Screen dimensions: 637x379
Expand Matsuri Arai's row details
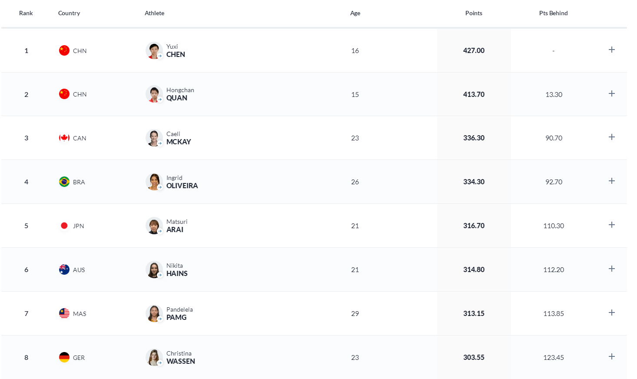[x=611, y=225]
